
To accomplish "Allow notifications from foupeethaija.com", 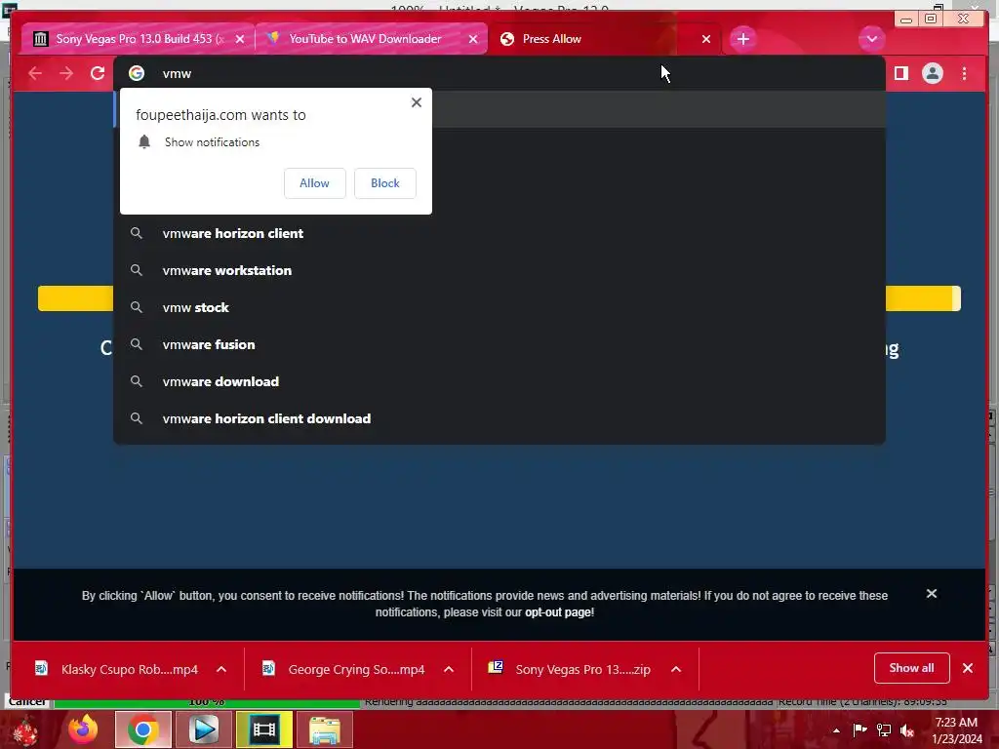I will pos(315,183).
